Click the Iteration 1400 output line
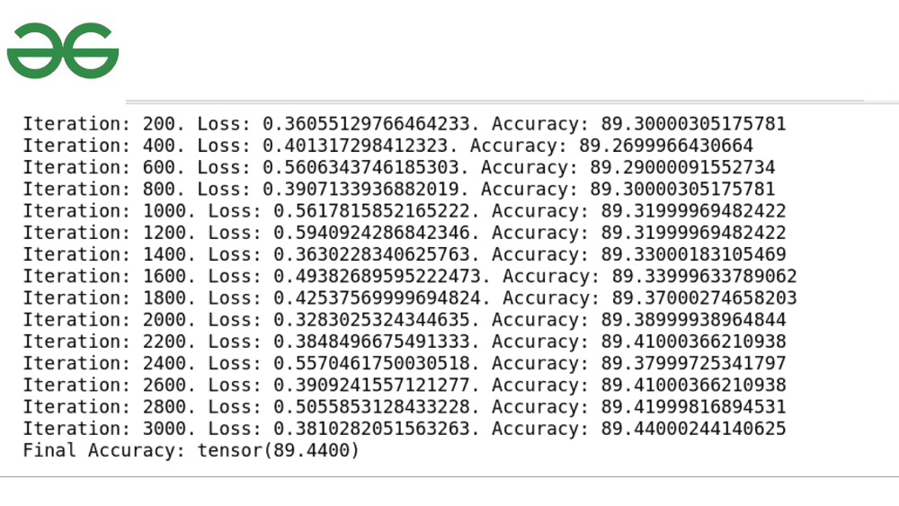This screenshot has height=506, width=899. [x=405, y=254]
